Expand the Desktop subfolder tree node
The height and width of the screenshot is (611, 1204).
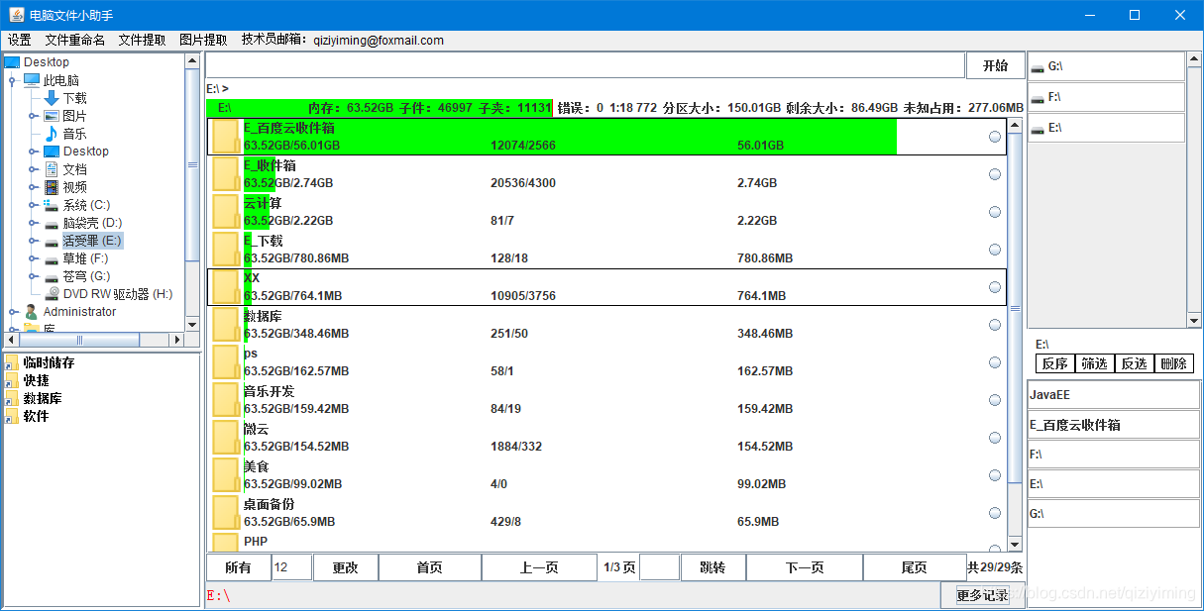pos(33,152)
